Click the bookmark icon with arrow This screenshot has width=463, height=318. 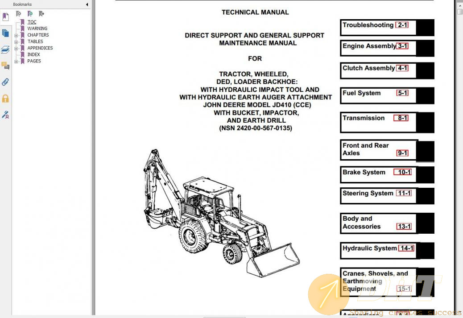click(41, 13)
